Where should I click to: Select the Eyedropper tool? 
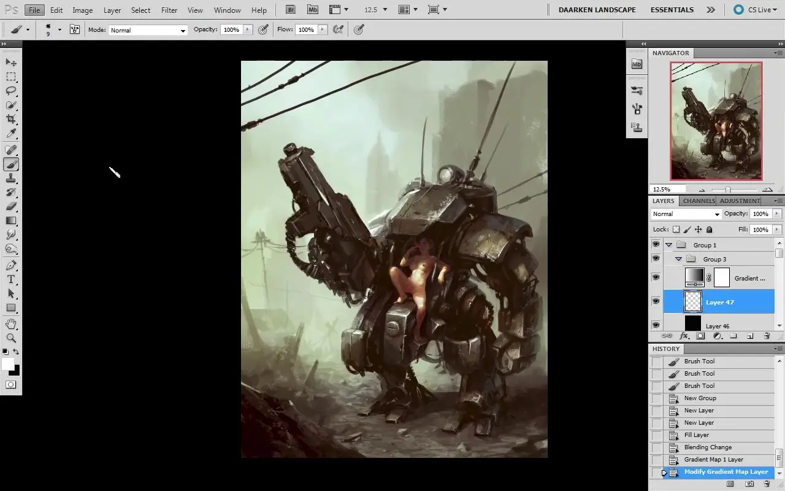11,133
